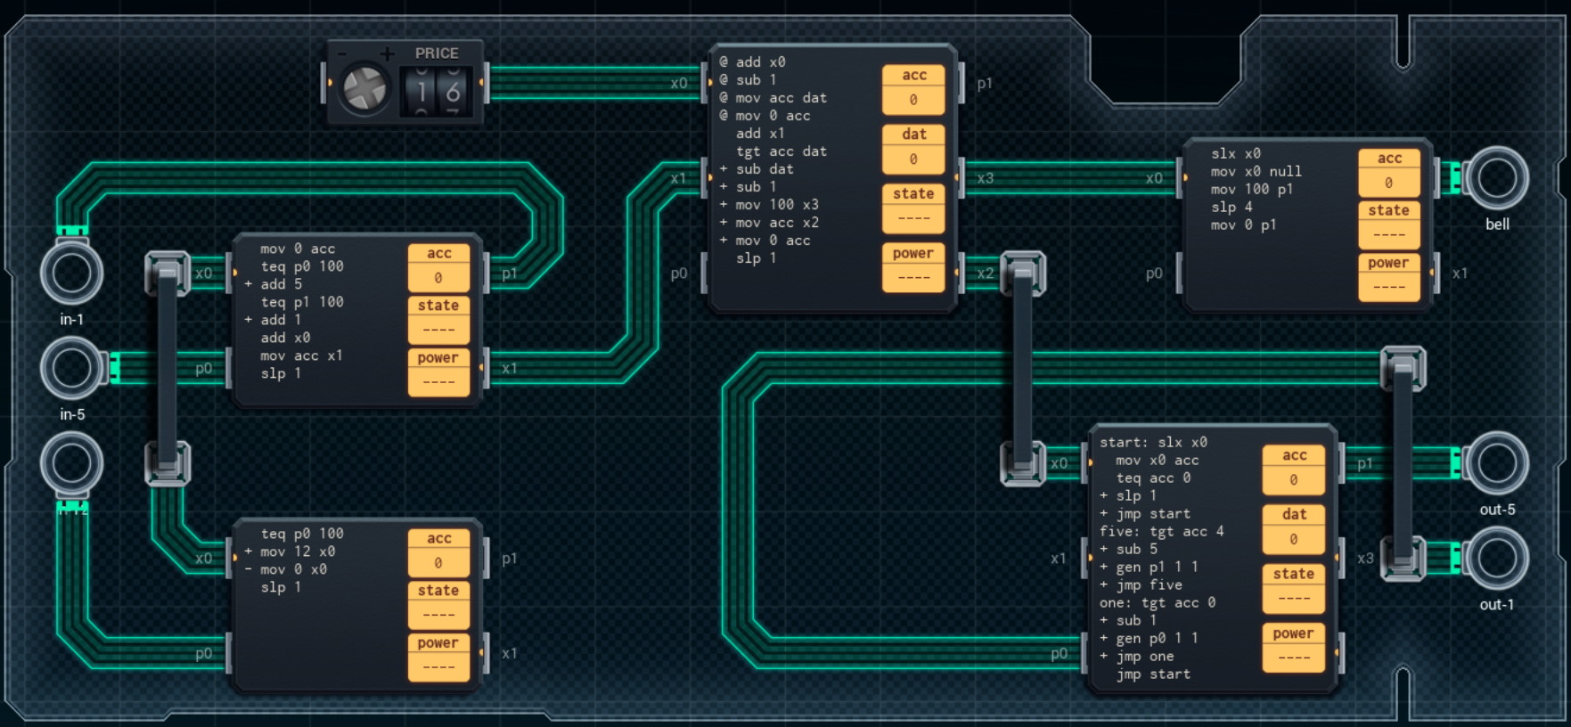Select the in-5 input connector
1571x727 pixels.
[x=71, y=368]
